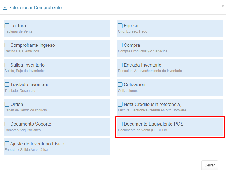Click the Traslado Inventario square icon
This screenshot has width=226, height=184.
(x=7, y=84)
